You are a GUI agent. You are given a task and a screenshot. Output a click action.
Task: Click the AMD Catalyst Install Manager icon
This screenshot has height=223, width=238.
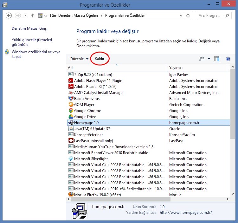click(71, 93)
